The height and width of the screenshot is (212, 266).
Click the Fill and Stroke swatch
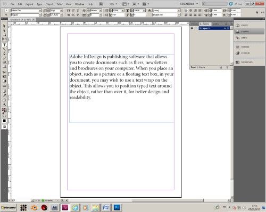pyautogui.click(x=4, y=111)
